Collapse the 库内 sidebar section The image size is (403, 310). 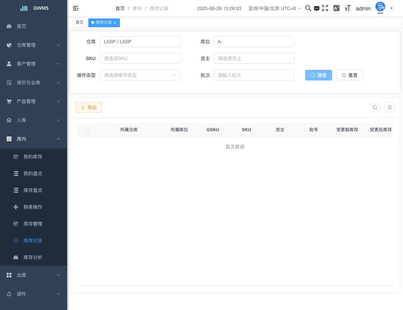[x=34, y=139]
